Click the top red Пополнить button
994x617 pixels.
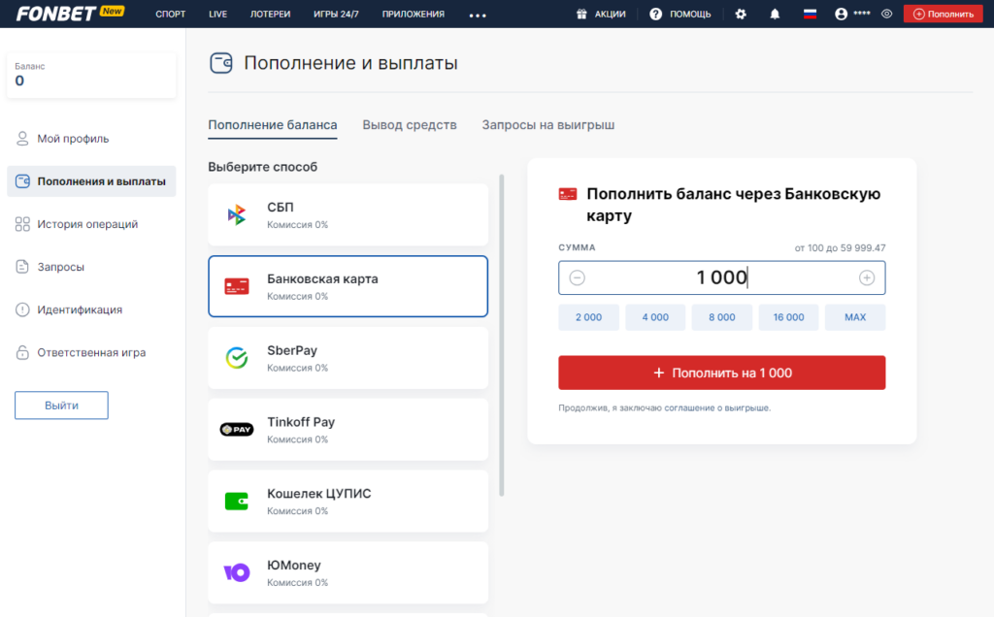(x=943, y=14)
